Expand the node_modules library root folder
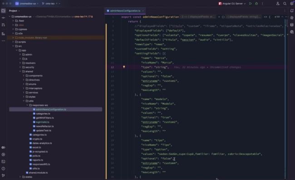 pyautogui.click(x=13, y=38)
